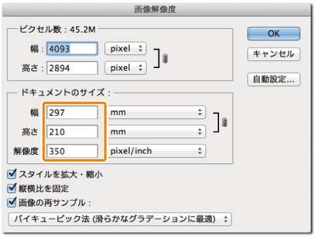Click document width field 297

click(72, 112)
